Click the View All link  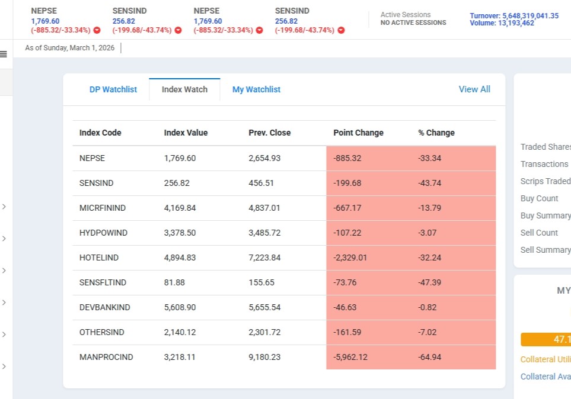pos(474,89)
